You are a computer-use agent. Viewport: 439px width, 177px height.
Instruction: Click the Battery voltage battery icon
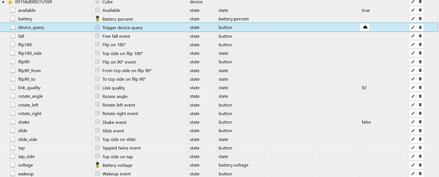pyautogui.click(x=97, y=165)
